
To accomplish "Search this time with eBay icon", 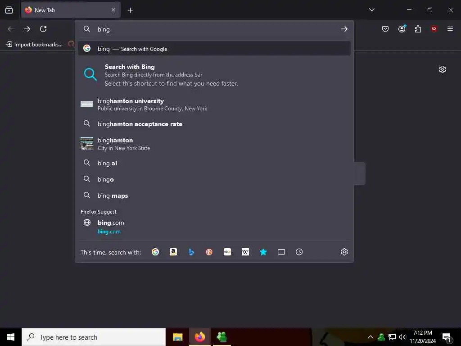I will click(x=227, y=252).
